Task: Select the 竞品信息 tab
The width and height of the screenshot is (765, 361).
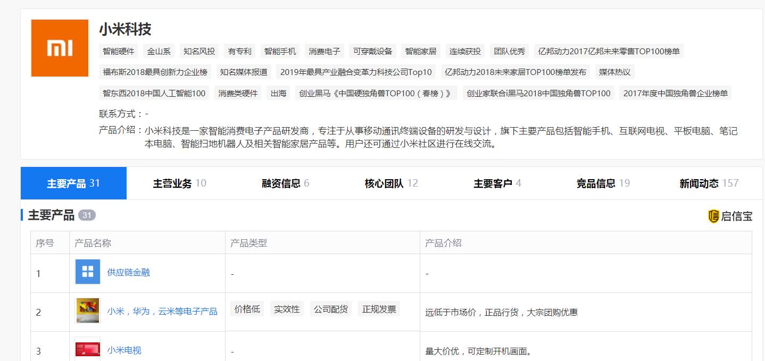Action: pyautogui.click(x=603, y=183)
